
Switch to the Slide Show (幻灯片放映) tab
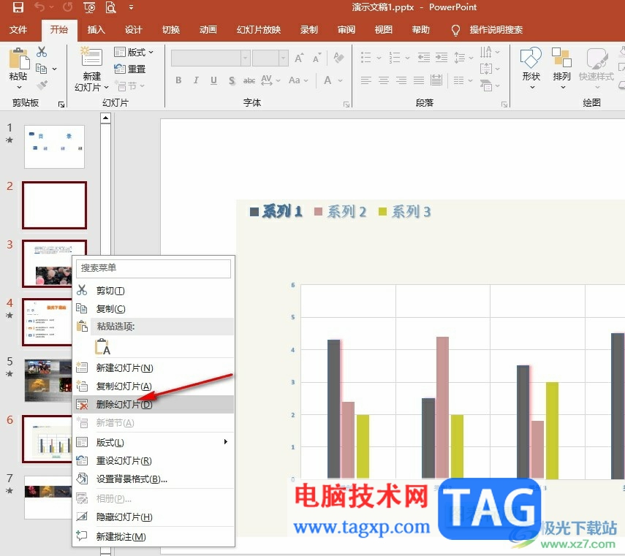point(259,30)
